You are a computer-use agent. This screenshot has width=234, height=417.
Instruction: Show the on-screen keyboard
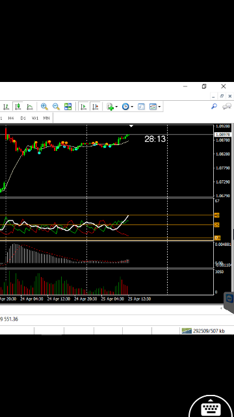click(211, 407)
